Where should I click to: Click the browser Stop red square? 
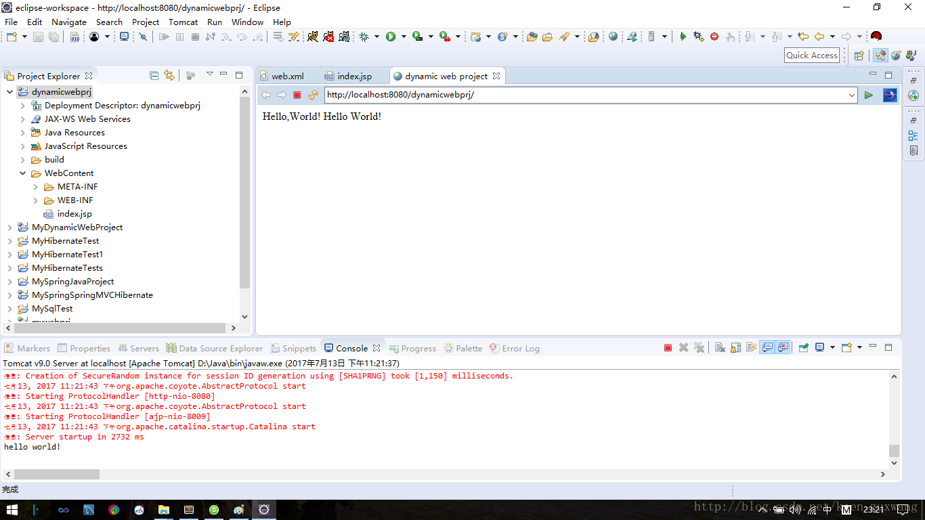pyautogui.click(x=297, y=95)
